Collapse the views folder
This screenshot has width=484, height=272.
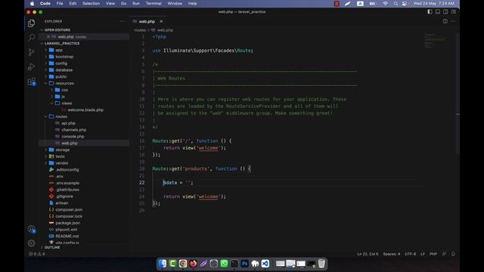67,104
